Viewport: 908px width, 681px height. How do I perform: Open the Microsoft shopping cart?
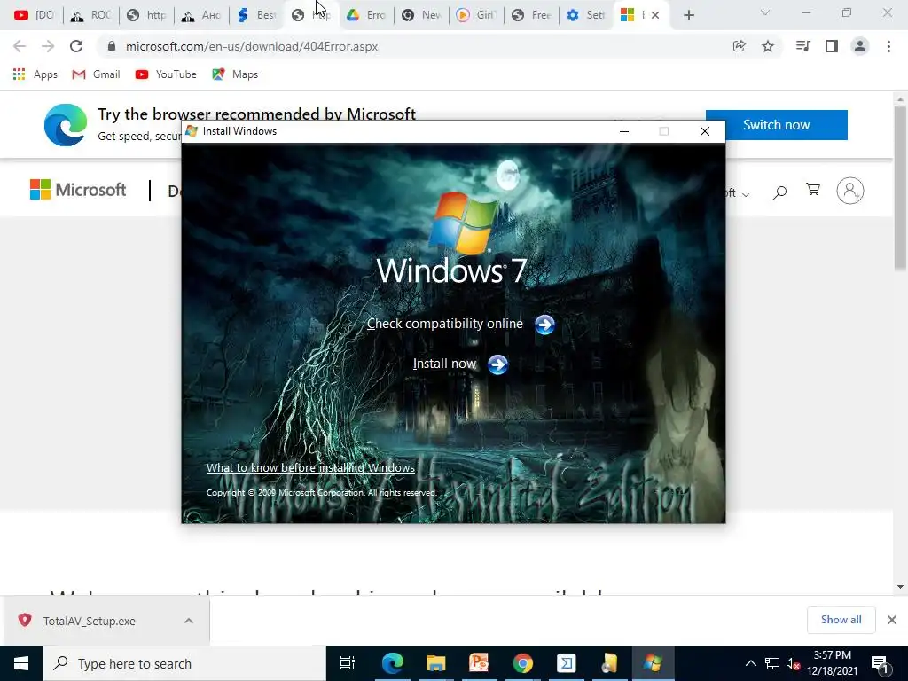click(x=813, y=190)
